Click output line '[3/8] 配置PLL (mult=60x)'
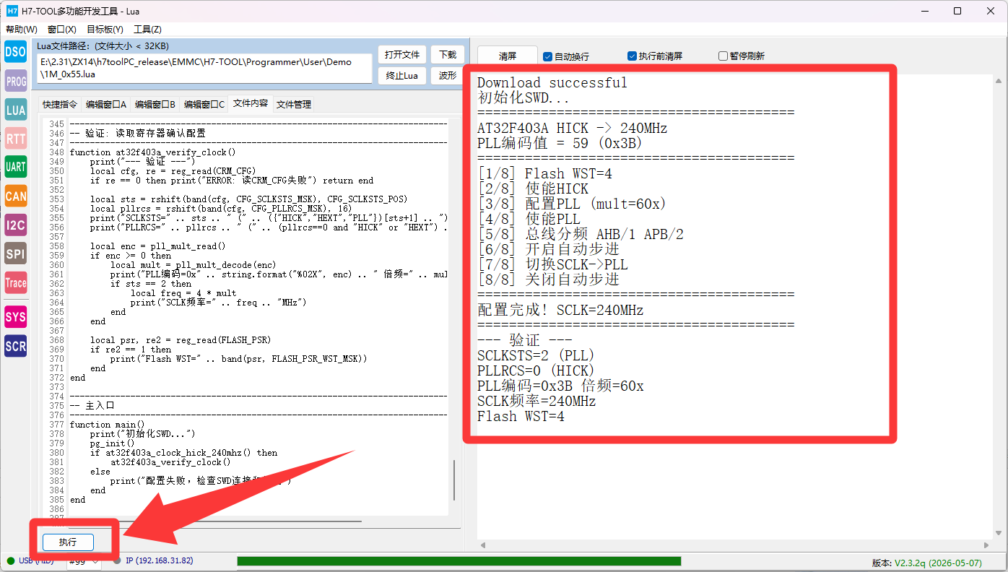This screenshot has width=1008, height=572. tap(572, 204)
